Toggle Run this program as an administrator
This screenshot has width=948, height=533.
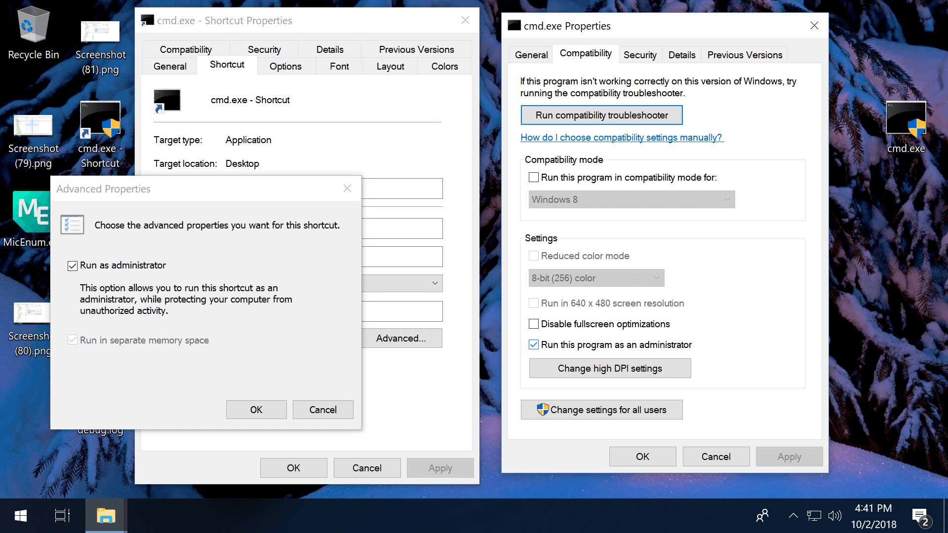point(534,345)
